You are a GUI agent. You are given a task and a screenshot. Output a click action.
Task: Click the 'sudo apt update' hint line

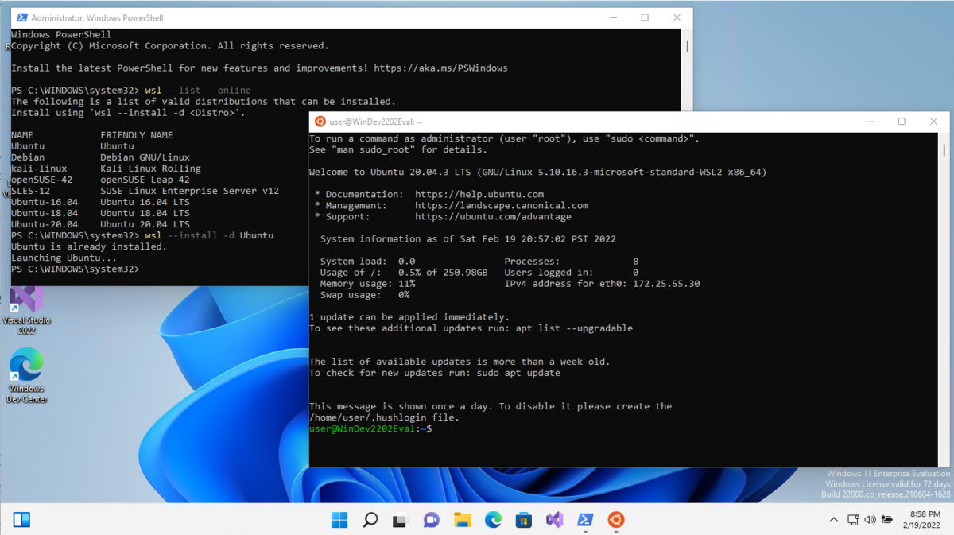(435, 373)
